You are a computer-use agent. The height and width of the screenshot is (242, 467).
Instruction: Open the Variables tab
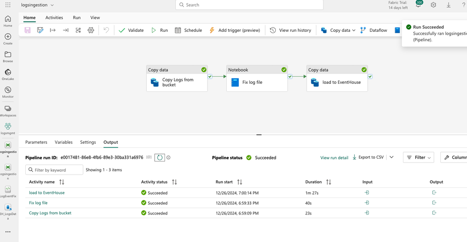(x=64, y=142)
